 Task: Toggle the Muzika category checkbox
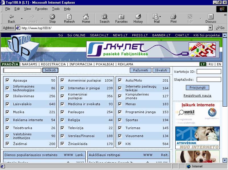7,112
